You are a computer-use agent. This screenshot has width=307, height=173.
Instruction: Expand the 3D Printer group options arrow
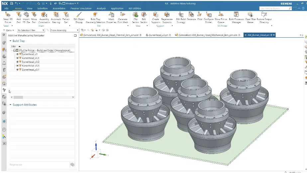[x=271, y=26]
